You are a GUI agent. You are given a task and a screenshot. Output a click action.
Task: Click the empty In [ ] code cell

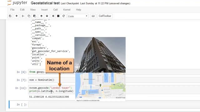coord(114,105)
